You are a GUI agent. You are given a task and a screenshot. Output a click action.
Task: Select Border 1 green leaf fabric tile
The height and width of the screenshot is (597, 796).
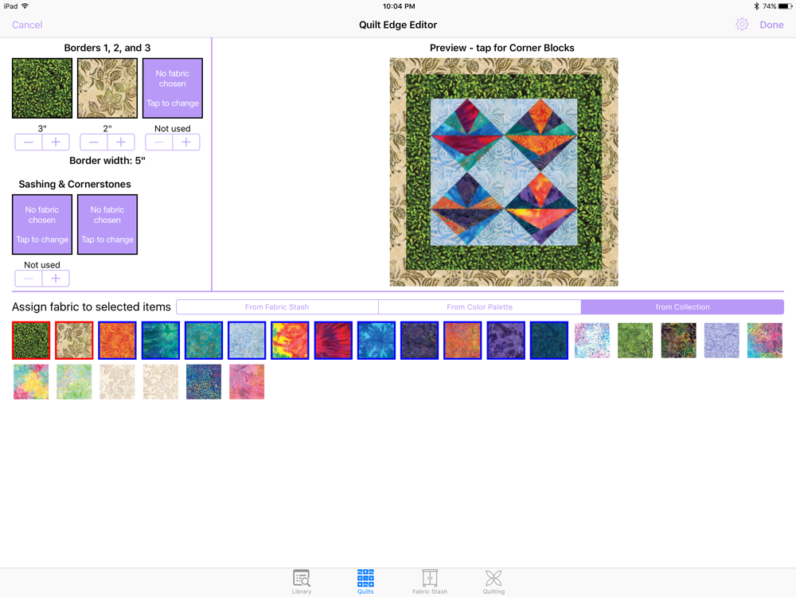[x=42, y=88]
